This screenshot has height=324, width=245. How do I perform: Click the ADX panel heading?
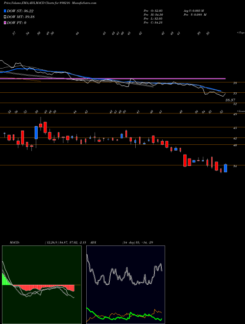[93, 243]
